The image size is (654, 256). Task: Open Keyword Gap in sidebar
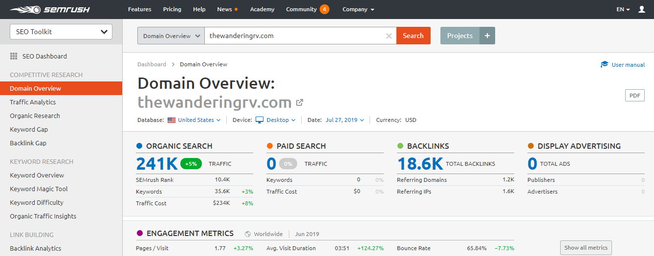tap(29, 129)
